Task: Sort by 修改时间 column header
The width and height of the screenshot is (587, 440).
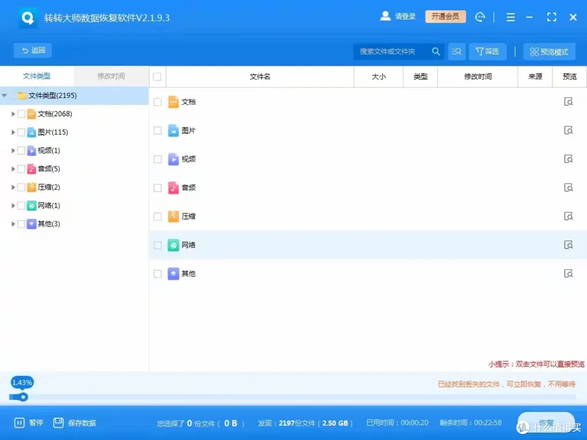Action: tap(478, 77)
